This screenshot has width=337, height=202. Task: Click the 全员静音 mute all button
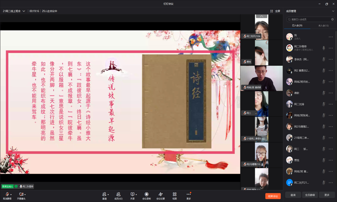click(310, 195)
